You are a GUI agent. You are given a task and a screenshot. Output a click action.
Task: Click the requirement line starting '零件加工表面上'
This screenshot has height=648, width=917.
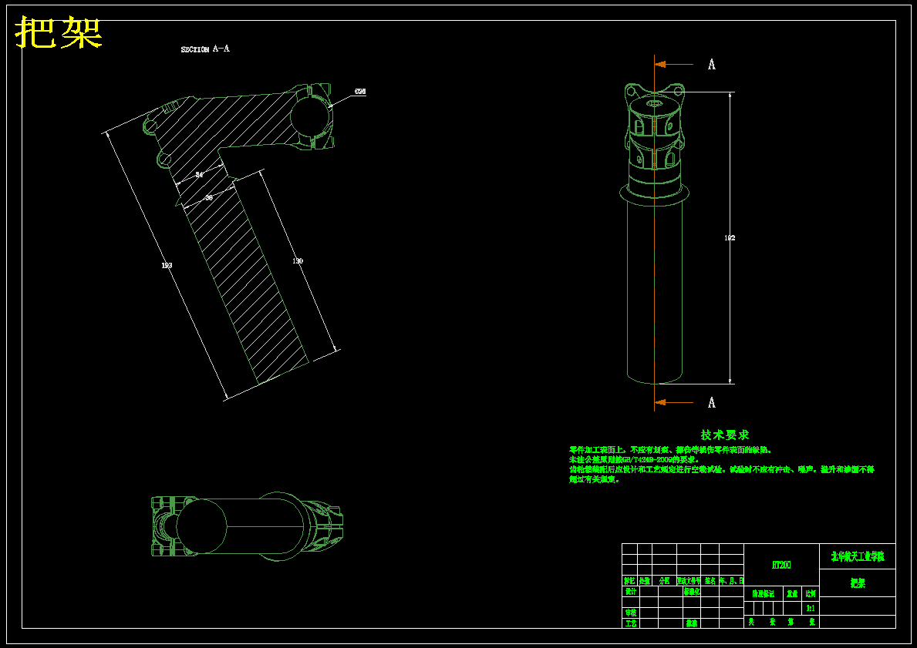[x=671, y=450]
